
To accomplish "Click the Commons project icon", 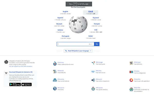I will coord(55,63).
